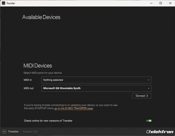Viewport: 175px width, 136px height.
Task: Click the Available Devices heading
Action: coord(41,17)
